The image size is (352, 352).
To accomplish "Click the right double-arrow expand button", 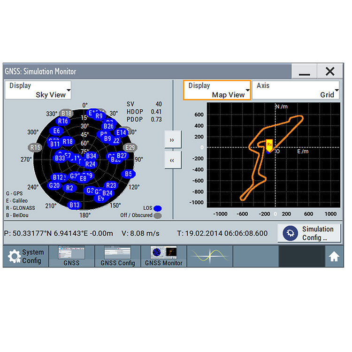I will 172,140.
